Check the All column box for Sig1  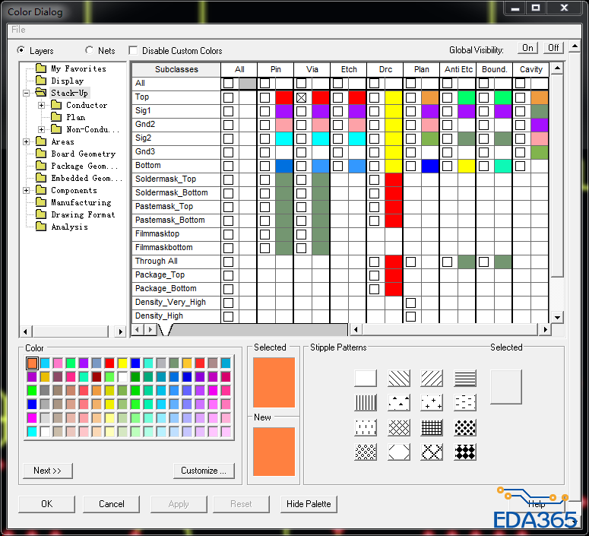pos(229,111)
